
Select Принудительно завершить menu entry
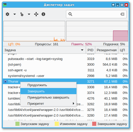click(48, 98)
